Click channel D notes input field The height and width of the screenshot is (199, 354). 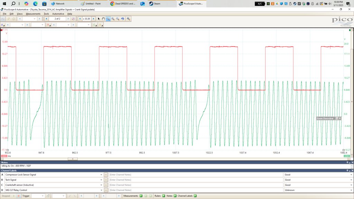point(196,190)
